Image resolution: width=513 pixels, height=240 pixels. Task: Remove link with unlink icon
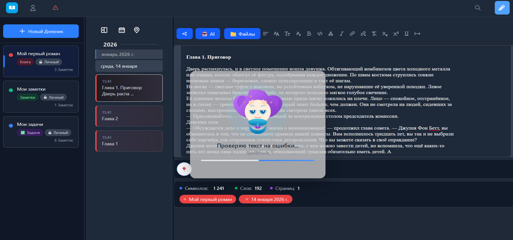pyautogui.click(x=363, y=34)
